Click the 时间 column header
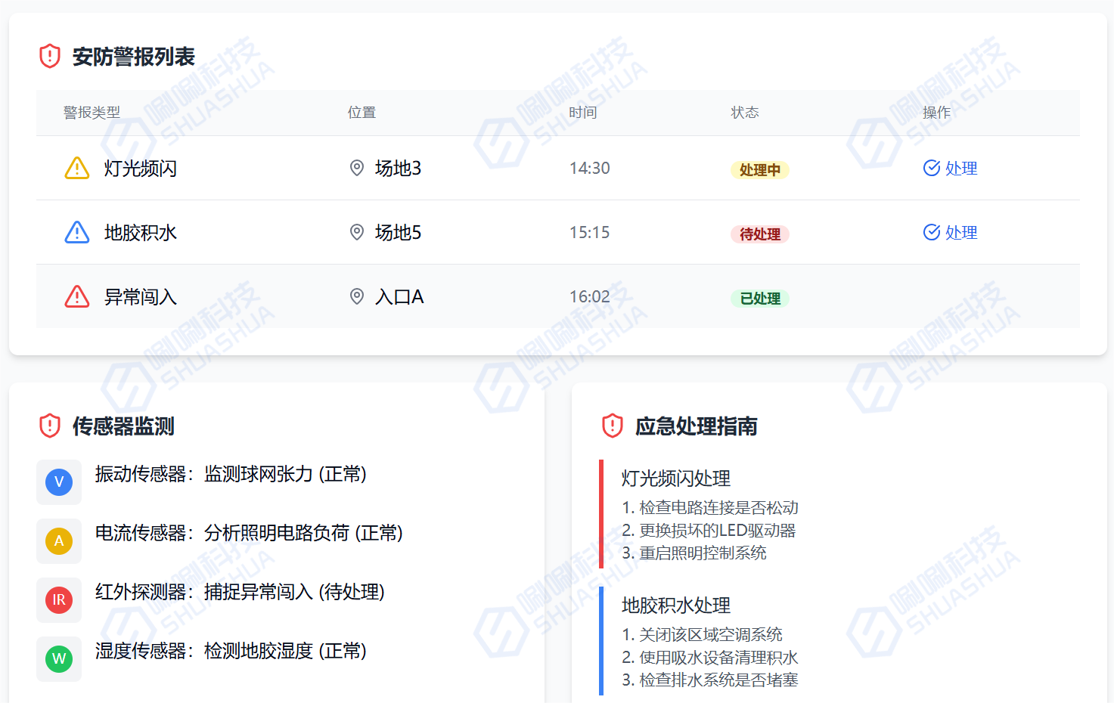1114x703 pixels. point(582,113)
